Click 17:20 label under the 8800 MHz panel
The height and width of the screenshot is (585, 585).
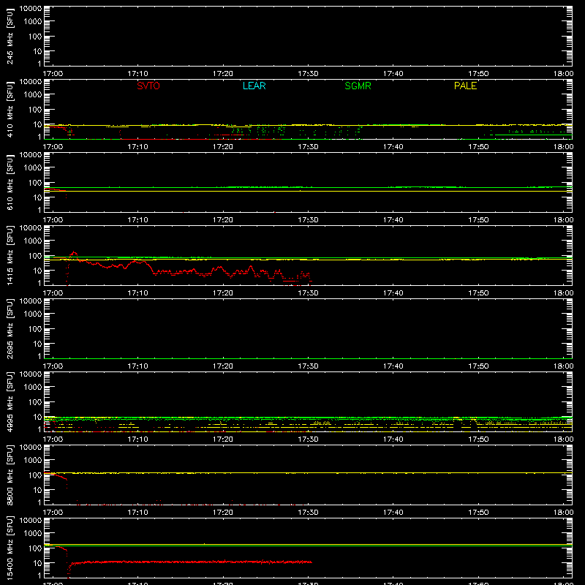[x=223, y=513]
